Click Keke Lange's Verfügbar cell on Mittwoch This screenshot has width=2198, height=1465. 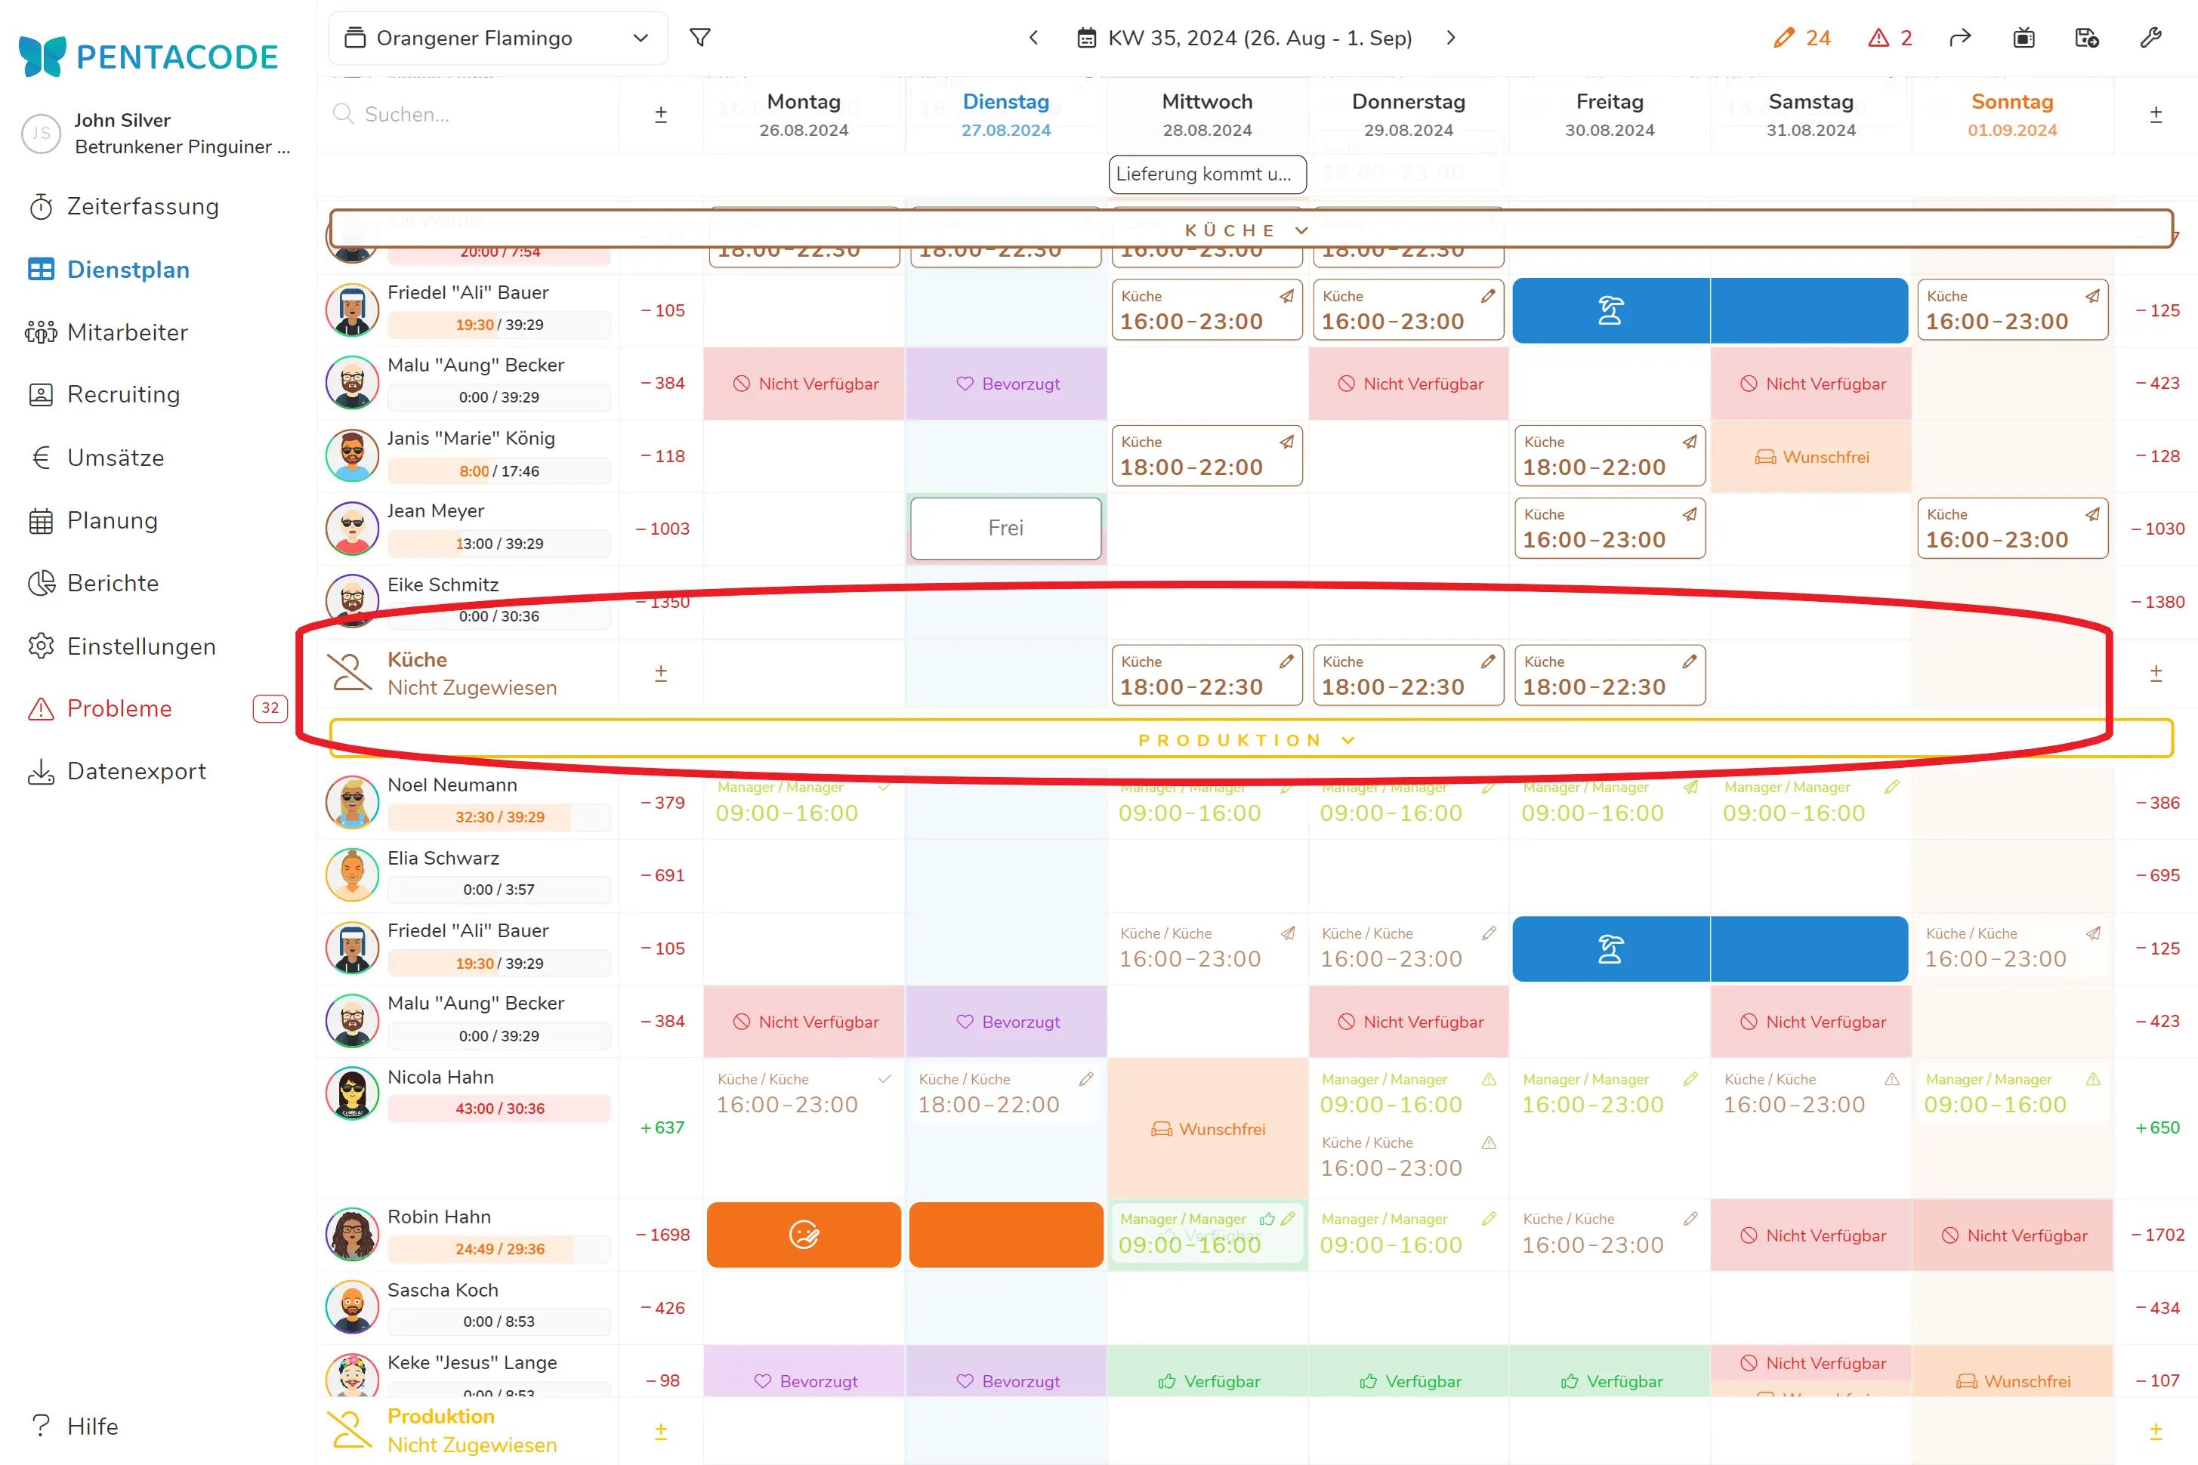1209,1380
